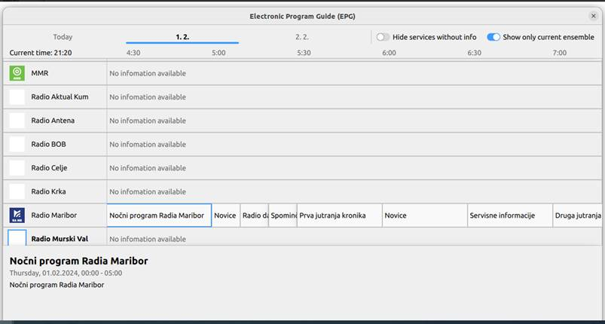Select Nočni program Radia Maribor block
This screenshot has width=605, height=324.
[159, 215]
